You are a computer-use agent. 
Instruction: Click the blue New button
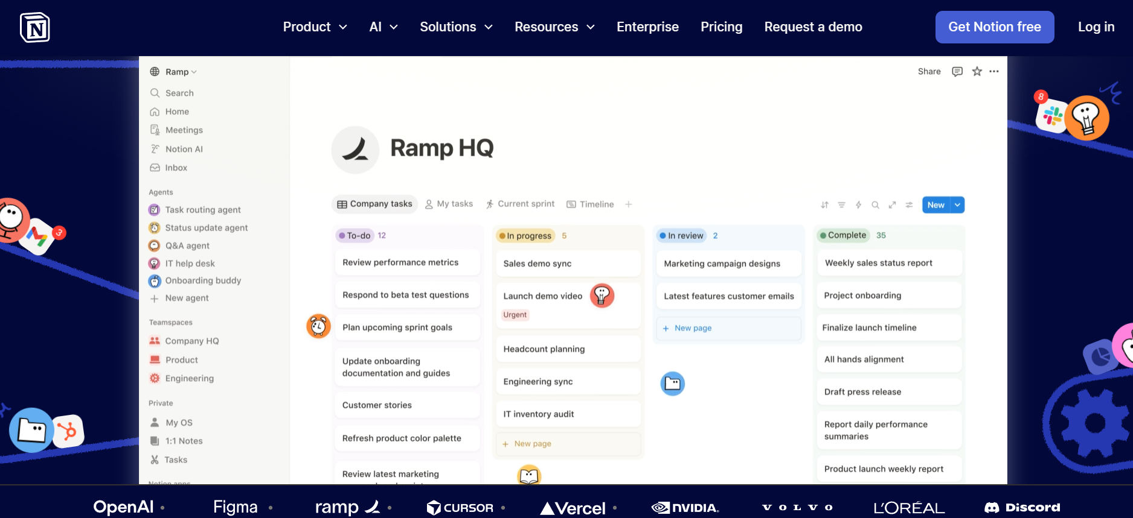tap(936, 205)
